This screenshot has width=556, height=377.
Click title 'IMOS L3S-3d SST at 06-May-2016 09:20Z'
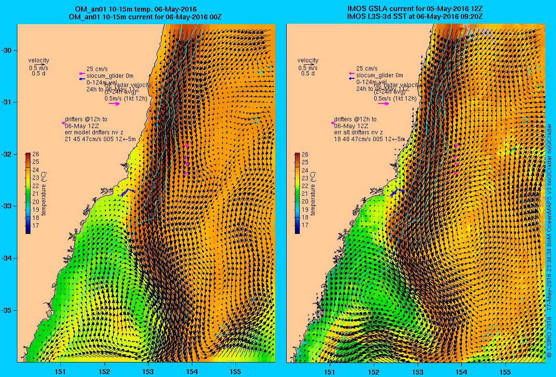pos(414,16)
